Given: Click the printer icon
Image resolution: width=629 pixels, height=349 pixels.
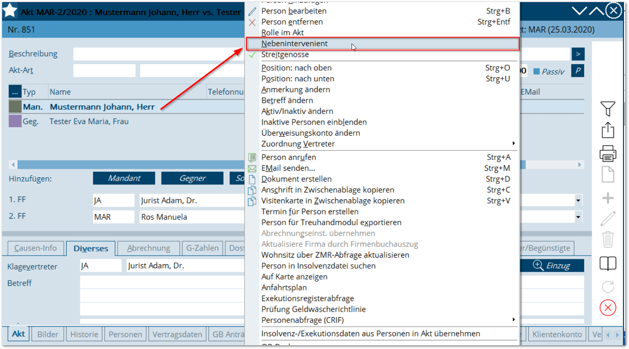Looking at the screenshot, I should (607, 153).
